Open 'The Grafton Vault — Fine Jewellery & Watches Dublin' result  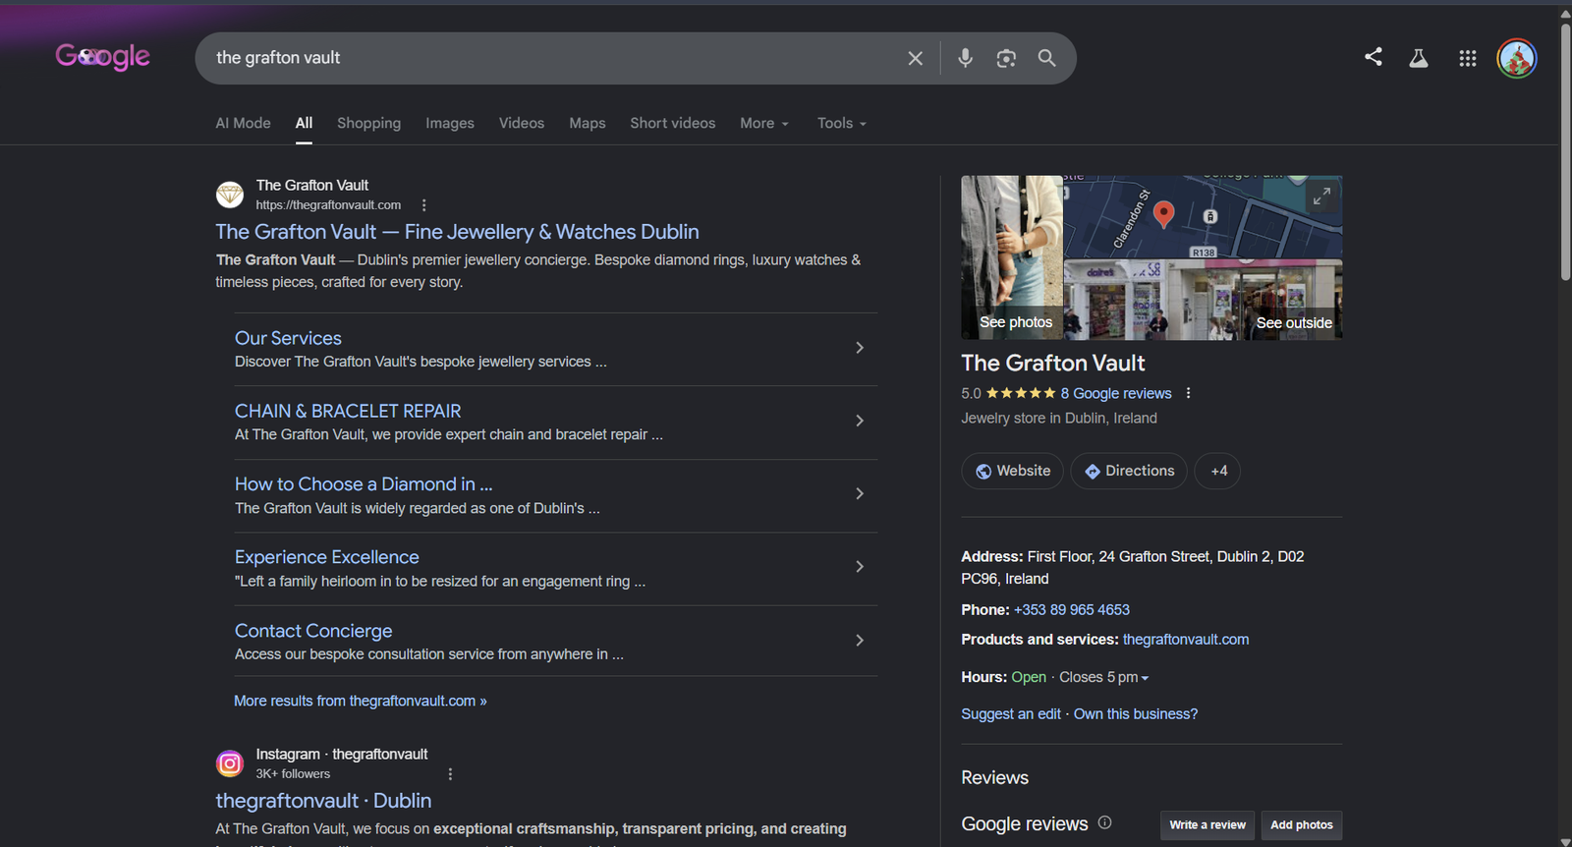click(x=457, y=232)
